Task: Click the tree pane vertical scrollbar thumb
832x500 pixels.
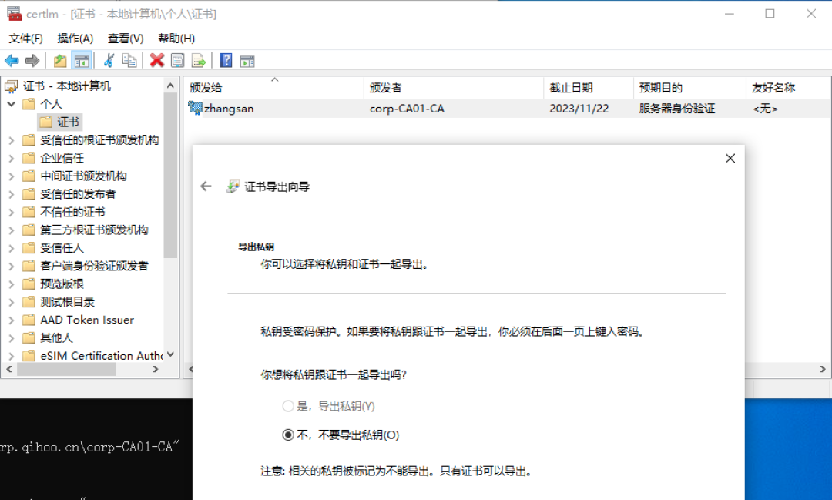Action: click(x=170, y=175)
